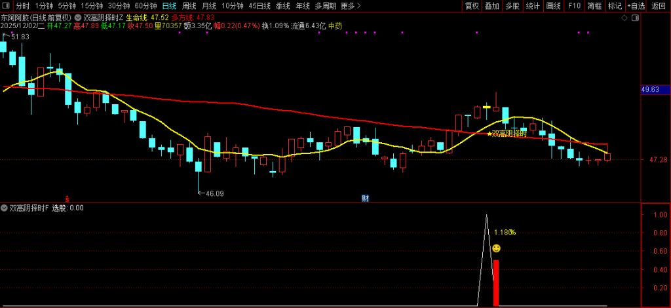The height and width of the screenshot is (308, 671).
Task: Click the 收47.50 close price
Action: point(140,26)
